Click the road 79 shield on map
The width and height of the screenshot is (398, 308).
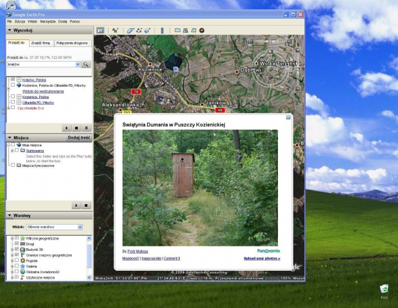136,92
